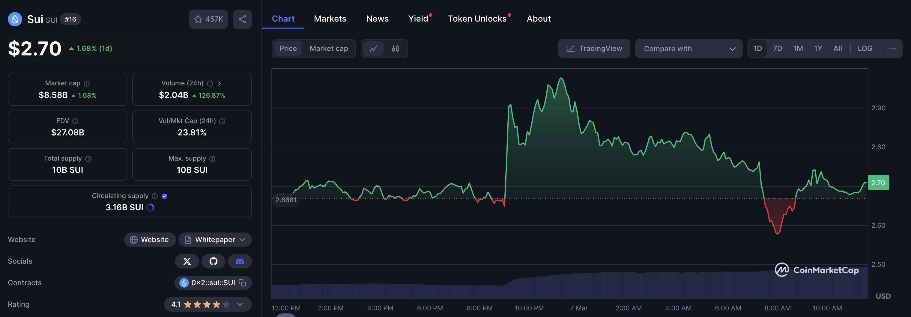Viewport: 911px width, 317px height.
Task: Click the 23.81% Vol/Mkt Cap value
Action: point(192,132)
